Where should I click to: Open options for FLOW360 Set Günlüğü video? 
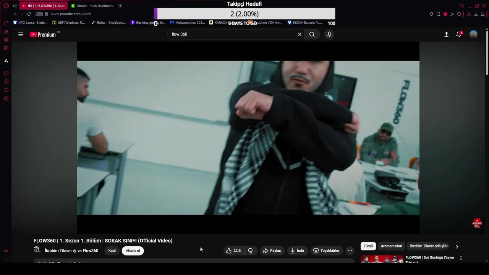461,258
